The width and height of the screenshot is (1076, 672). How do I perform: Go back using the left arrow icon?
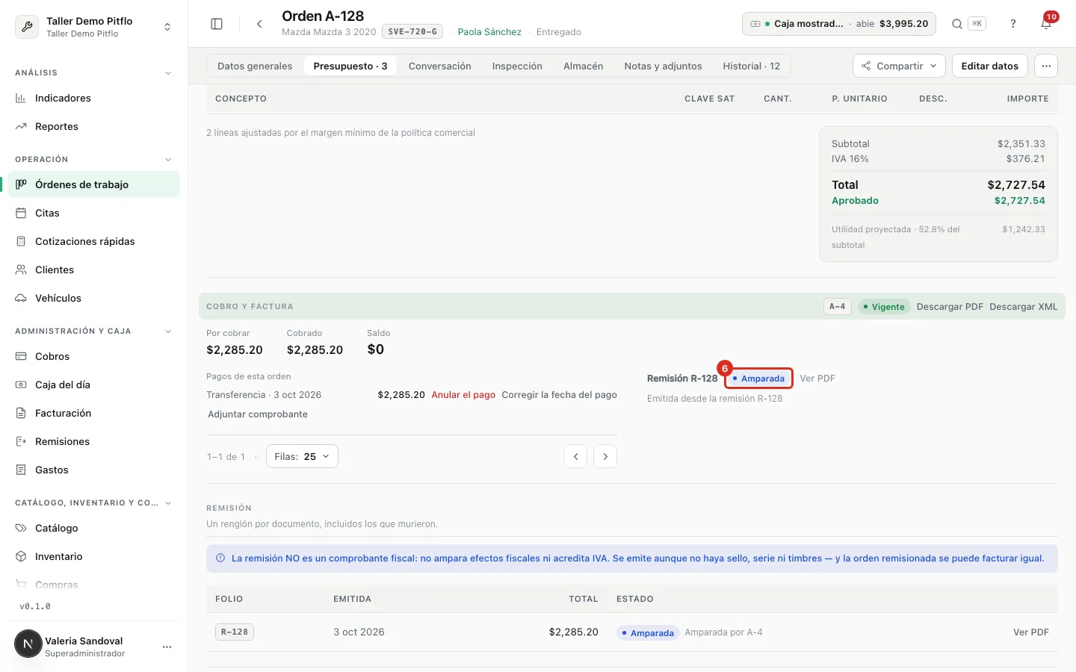click(x=259, y=24)
